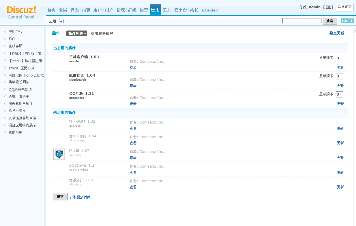Image resolution: width=356 pixels, height=226 pixels.
Task: Click 更新 for the 纵横搜索 plugin
Action: coord(340,86)
